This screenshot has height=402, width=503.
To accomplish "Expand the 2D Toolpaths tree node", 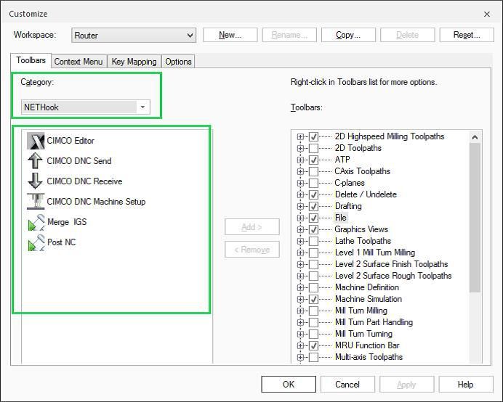I will pos(300,148).
